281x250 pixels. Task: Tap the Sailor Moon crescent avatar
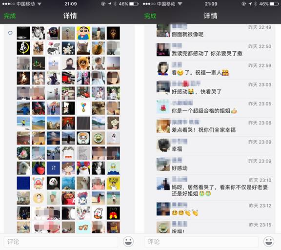tap(23, 48)
